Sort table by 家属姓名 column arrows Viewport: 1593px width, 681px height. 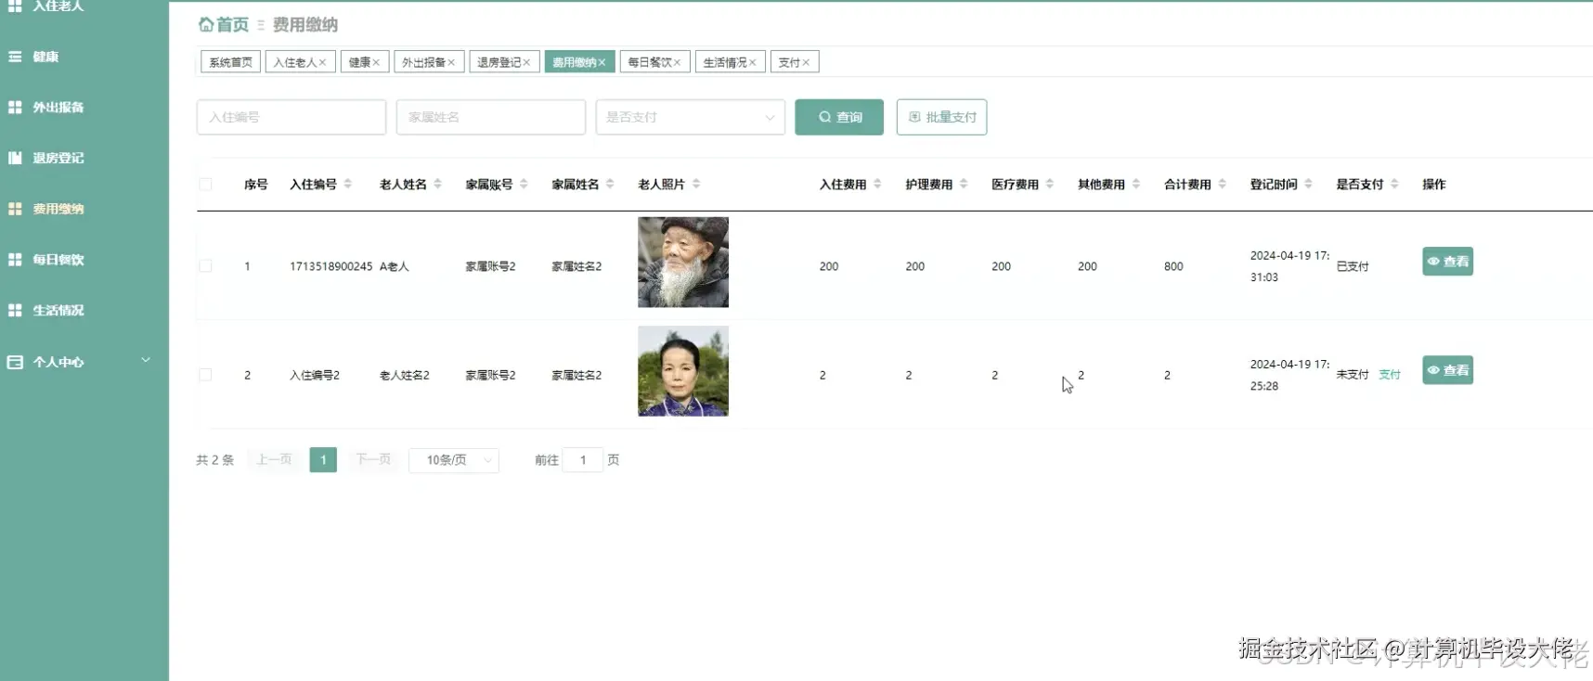tap(610, 184)
